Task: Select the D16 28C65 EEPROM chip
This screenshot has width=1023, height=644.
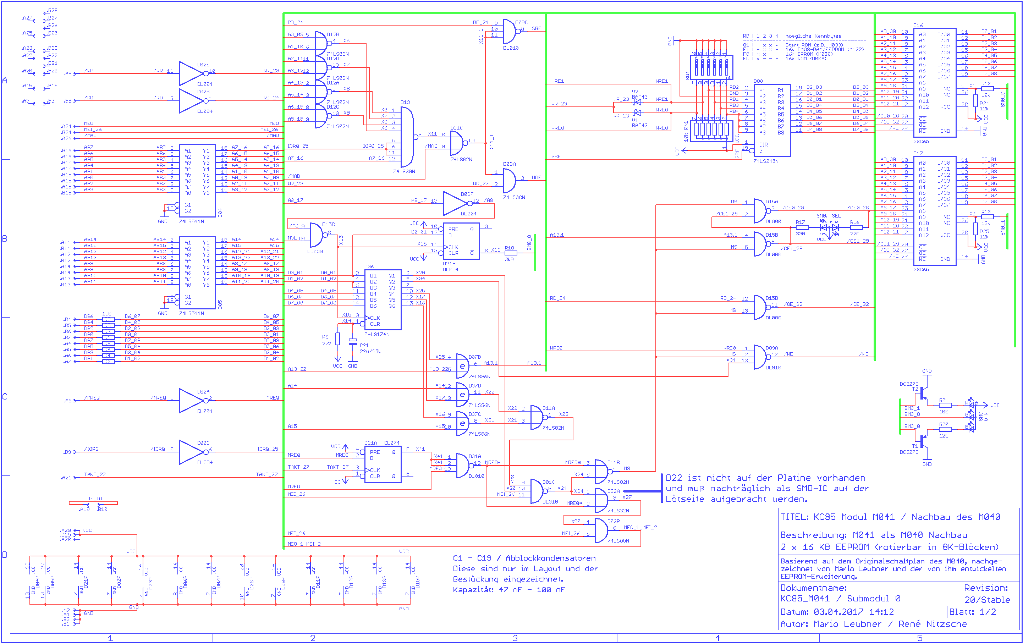Action: tap(935, 83)
